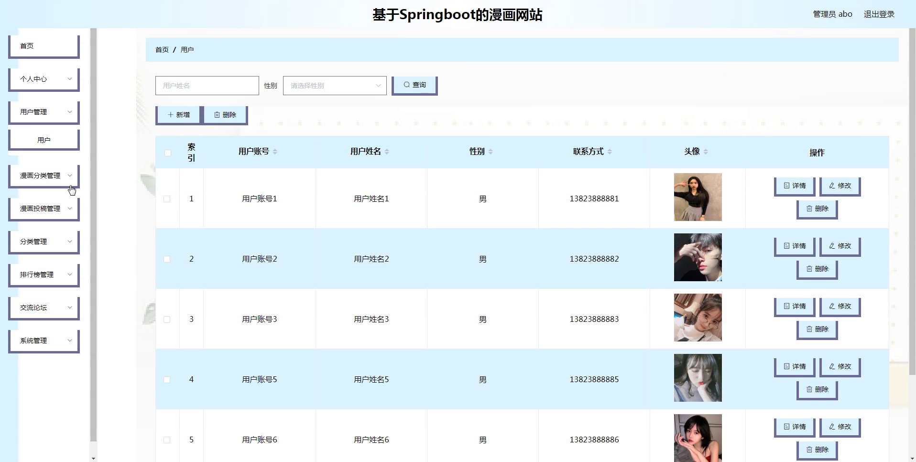Expand 排行榜管理 sidebar menu
This screenshot has height=462, width=916.
click(x=44, y=275)
